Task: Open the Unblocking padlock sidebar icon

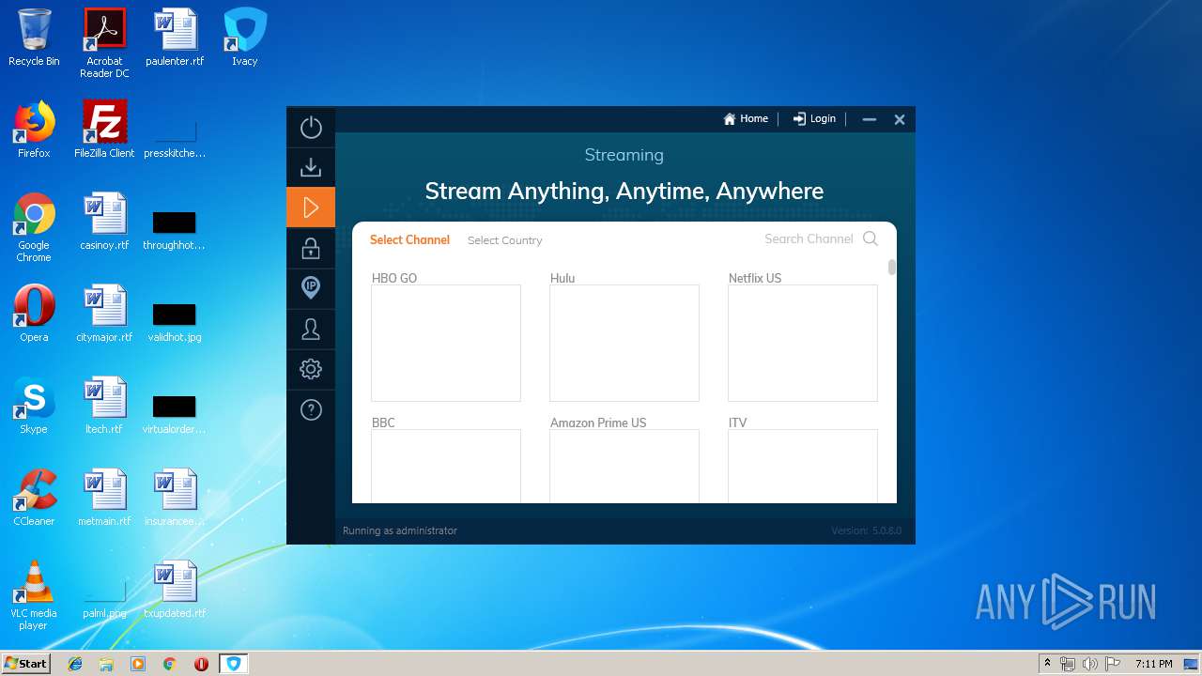Action: pos(311,248)
